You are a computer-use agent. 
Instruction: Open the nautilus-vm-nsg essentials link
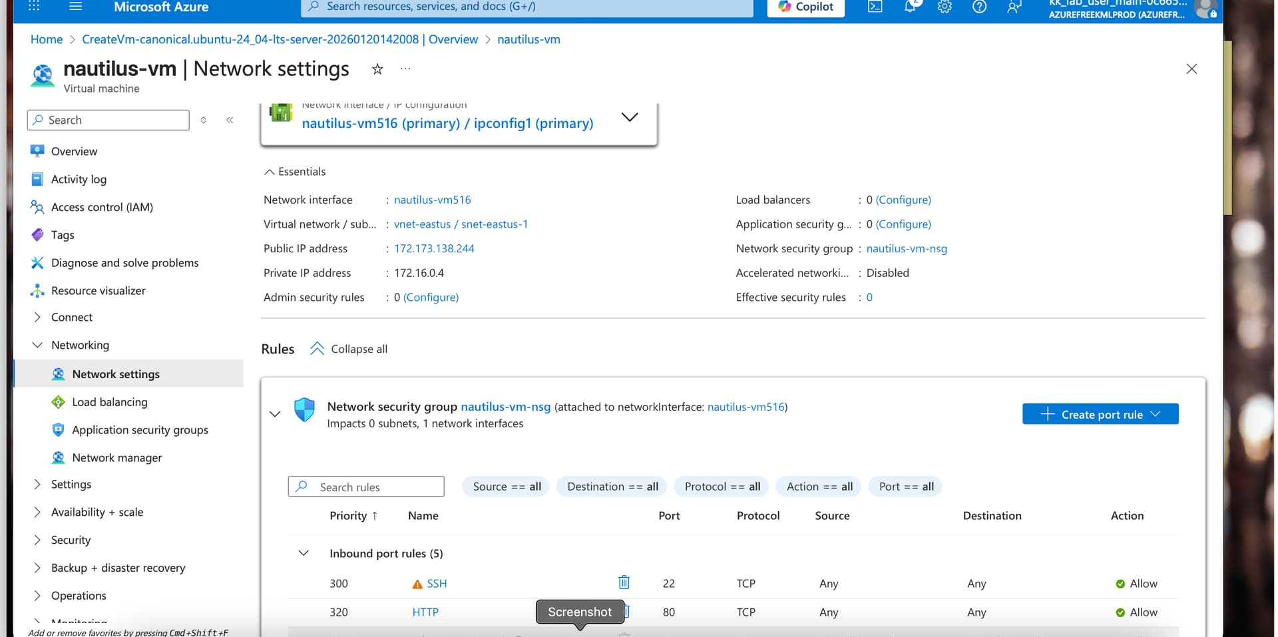(906, 248)
